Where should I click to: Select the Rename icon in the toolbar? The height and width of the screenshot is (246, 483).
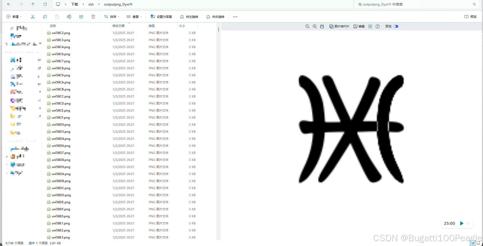coord(69,17)
